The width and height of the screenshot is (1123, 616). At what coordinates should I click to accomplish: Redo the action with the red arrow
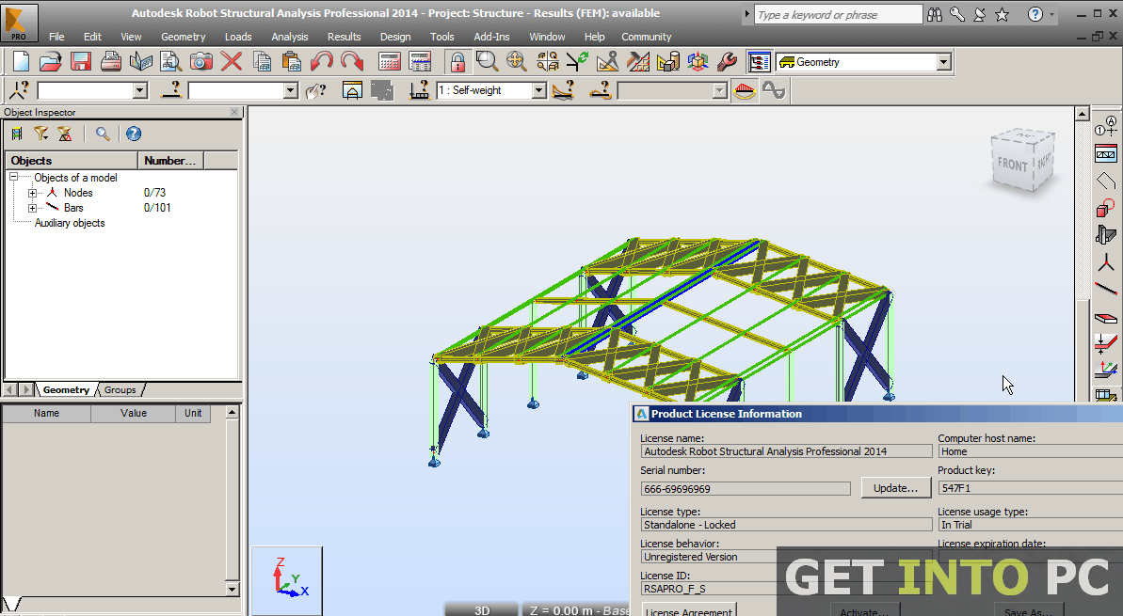(352, 62)
